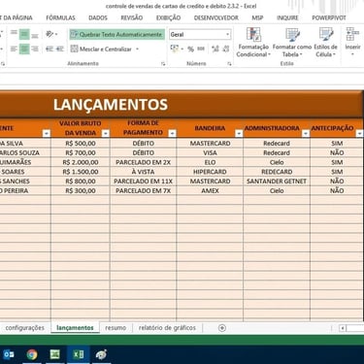Open the FÓRMULAS ribbon tab
Viewport: 364px width, 364px height.
click(x=60, y=17)
